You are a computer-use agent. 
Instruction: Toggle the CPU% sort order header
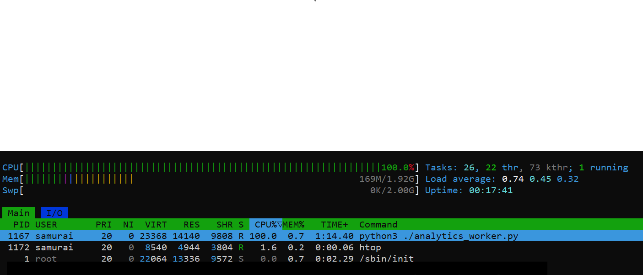point(266,224)
